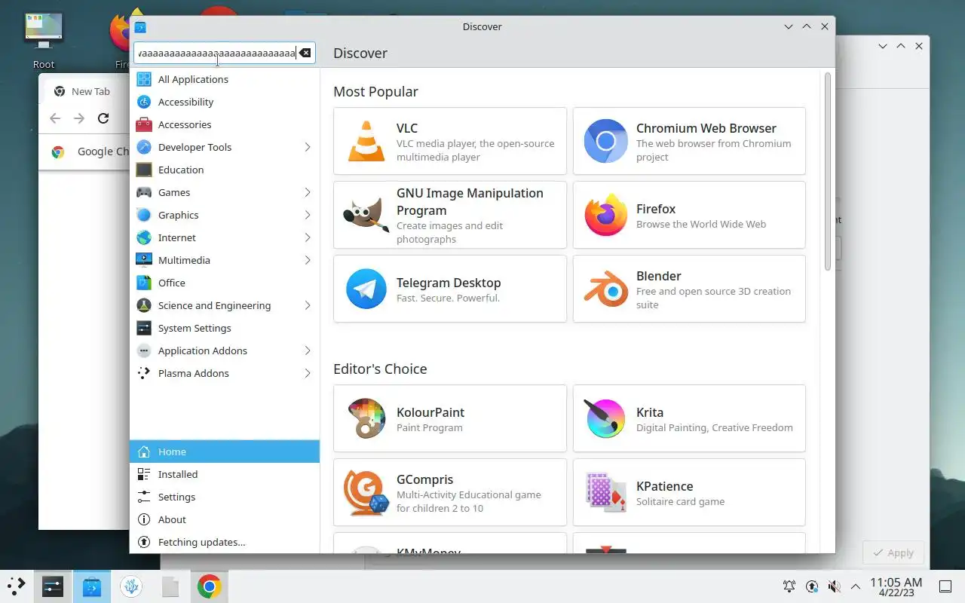Screen dimensions: 965x603
Task: Click the Graphics category icon
Action: (144, 215)
